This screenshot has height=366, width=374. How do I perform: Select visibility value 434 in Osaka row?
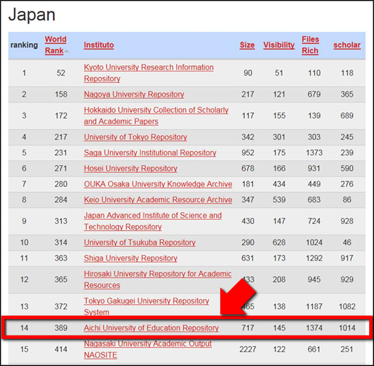click(279, 184)
